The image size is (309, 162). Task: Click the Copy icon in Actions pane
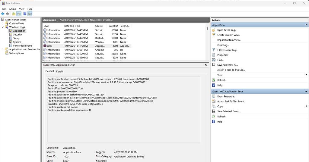click(214, 106)
